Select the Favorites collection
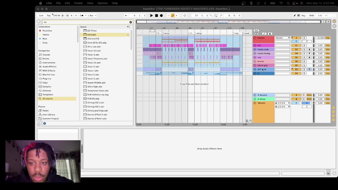 click(47, 31)
